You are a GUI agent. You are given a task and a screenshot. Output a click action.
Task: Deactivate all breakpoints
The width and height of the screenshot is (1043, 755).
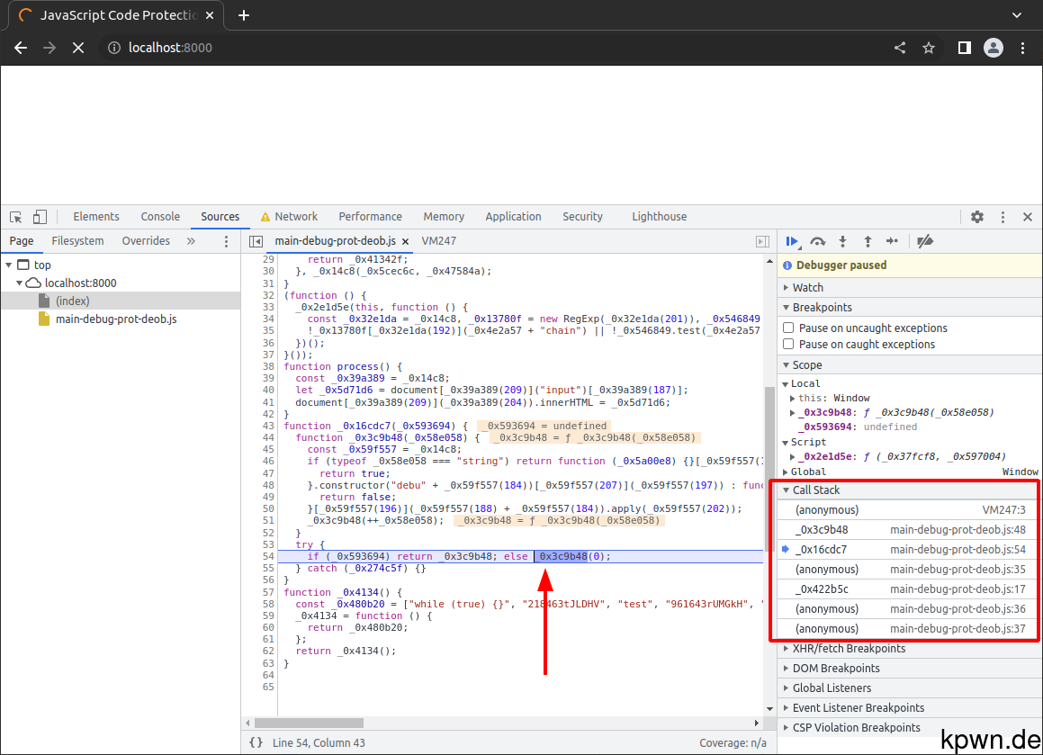tap(924, 241)
